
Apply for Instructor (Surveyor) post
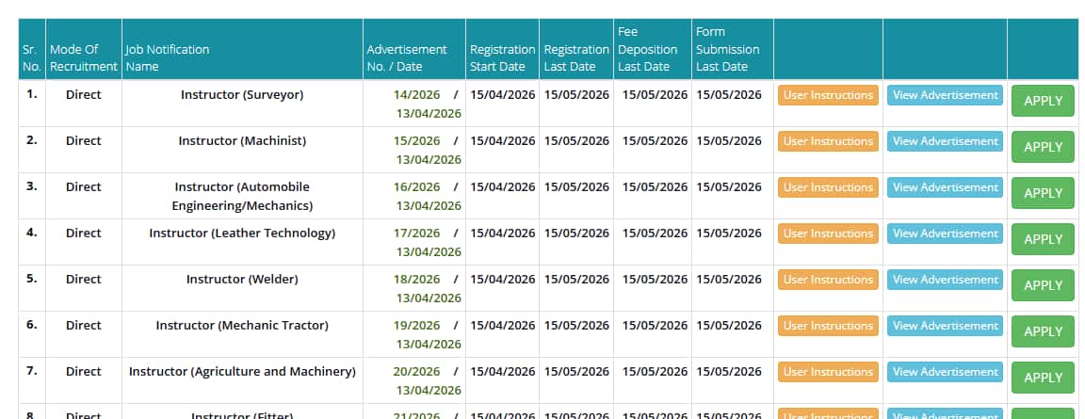(1043, 101)
